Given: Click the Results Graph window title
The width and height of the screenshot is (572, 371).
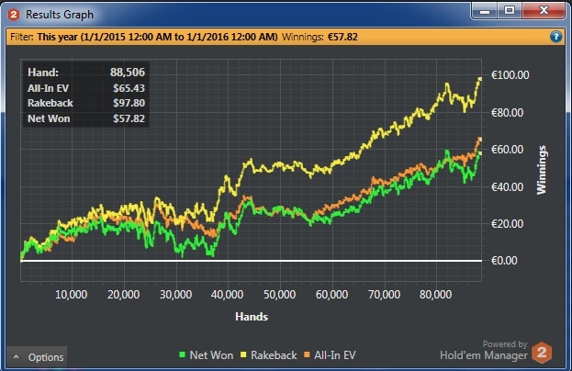Looking at the screenshot, I should (x=60, y=15).
